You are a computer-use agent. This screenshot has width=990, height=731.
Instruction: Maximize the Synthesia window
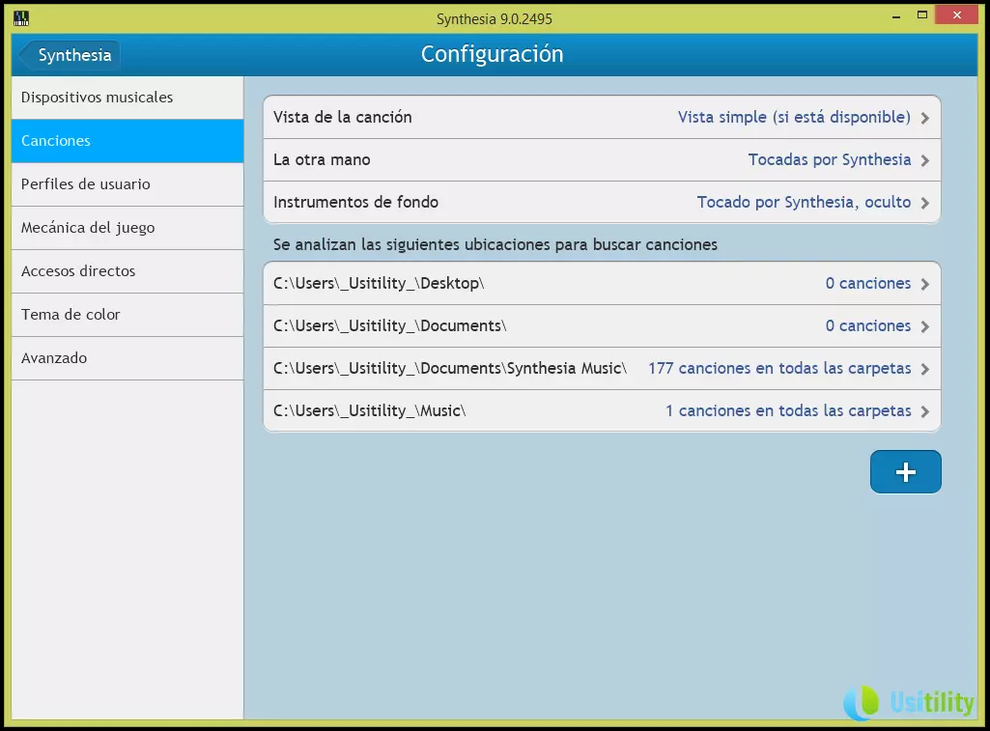922,14
